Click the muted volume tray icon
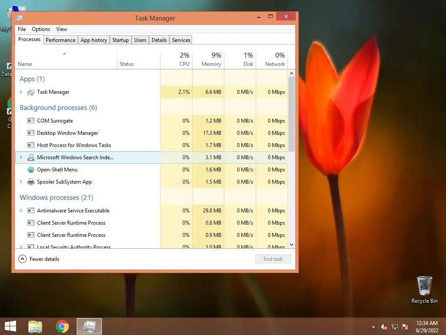The height and width of the screenshot is (335, 446). [x=384, y=327]
